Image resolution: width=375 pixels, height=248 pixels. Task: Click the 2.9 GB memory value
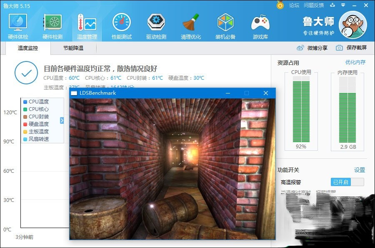(x=348, y=147)
